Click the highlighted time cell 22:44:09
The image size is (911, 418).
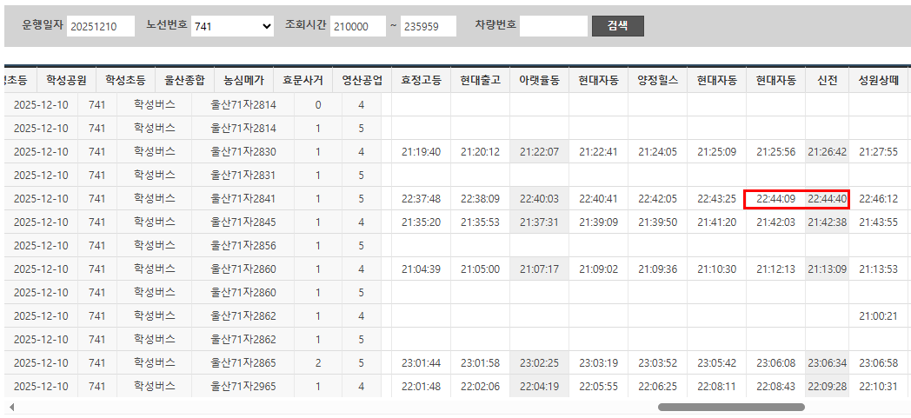(775, 199)
